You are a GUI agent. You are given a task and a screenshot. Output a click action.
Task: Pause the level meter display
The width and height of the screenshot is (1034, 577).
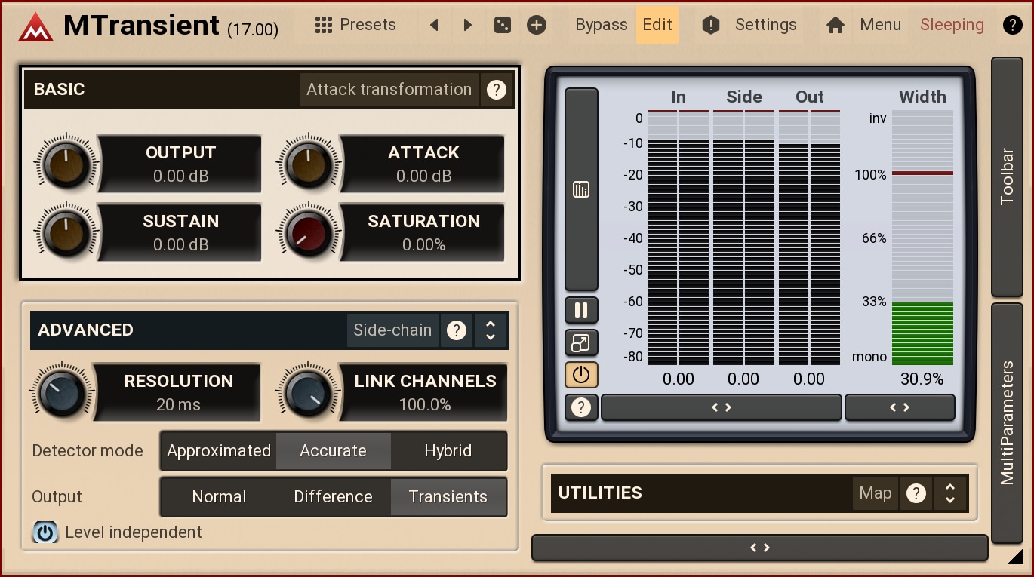(581, 310)
